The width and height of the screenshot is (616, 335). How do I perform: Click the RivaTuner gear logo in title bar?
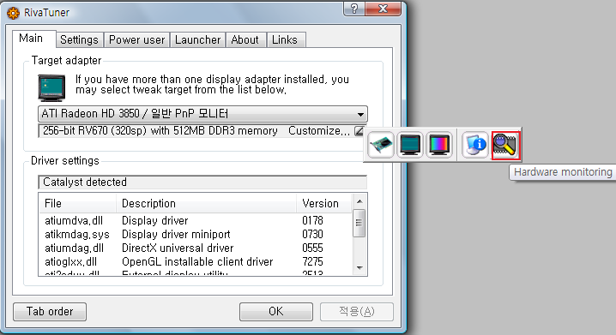pos(13,13)
